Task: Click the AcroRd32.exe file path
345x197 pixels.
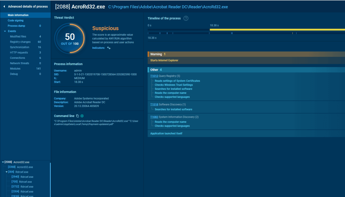Action: pyautogui.click(x=168, y=7)
